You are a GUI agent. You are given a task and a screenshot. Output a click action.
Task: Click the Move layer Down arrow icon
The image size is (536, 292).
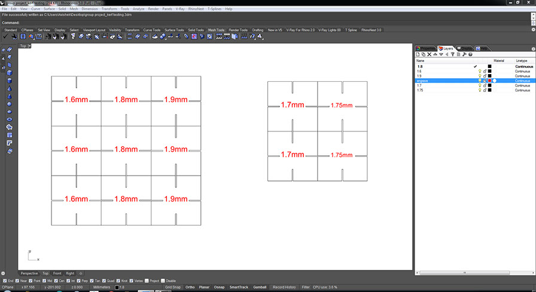pos(441,54)
